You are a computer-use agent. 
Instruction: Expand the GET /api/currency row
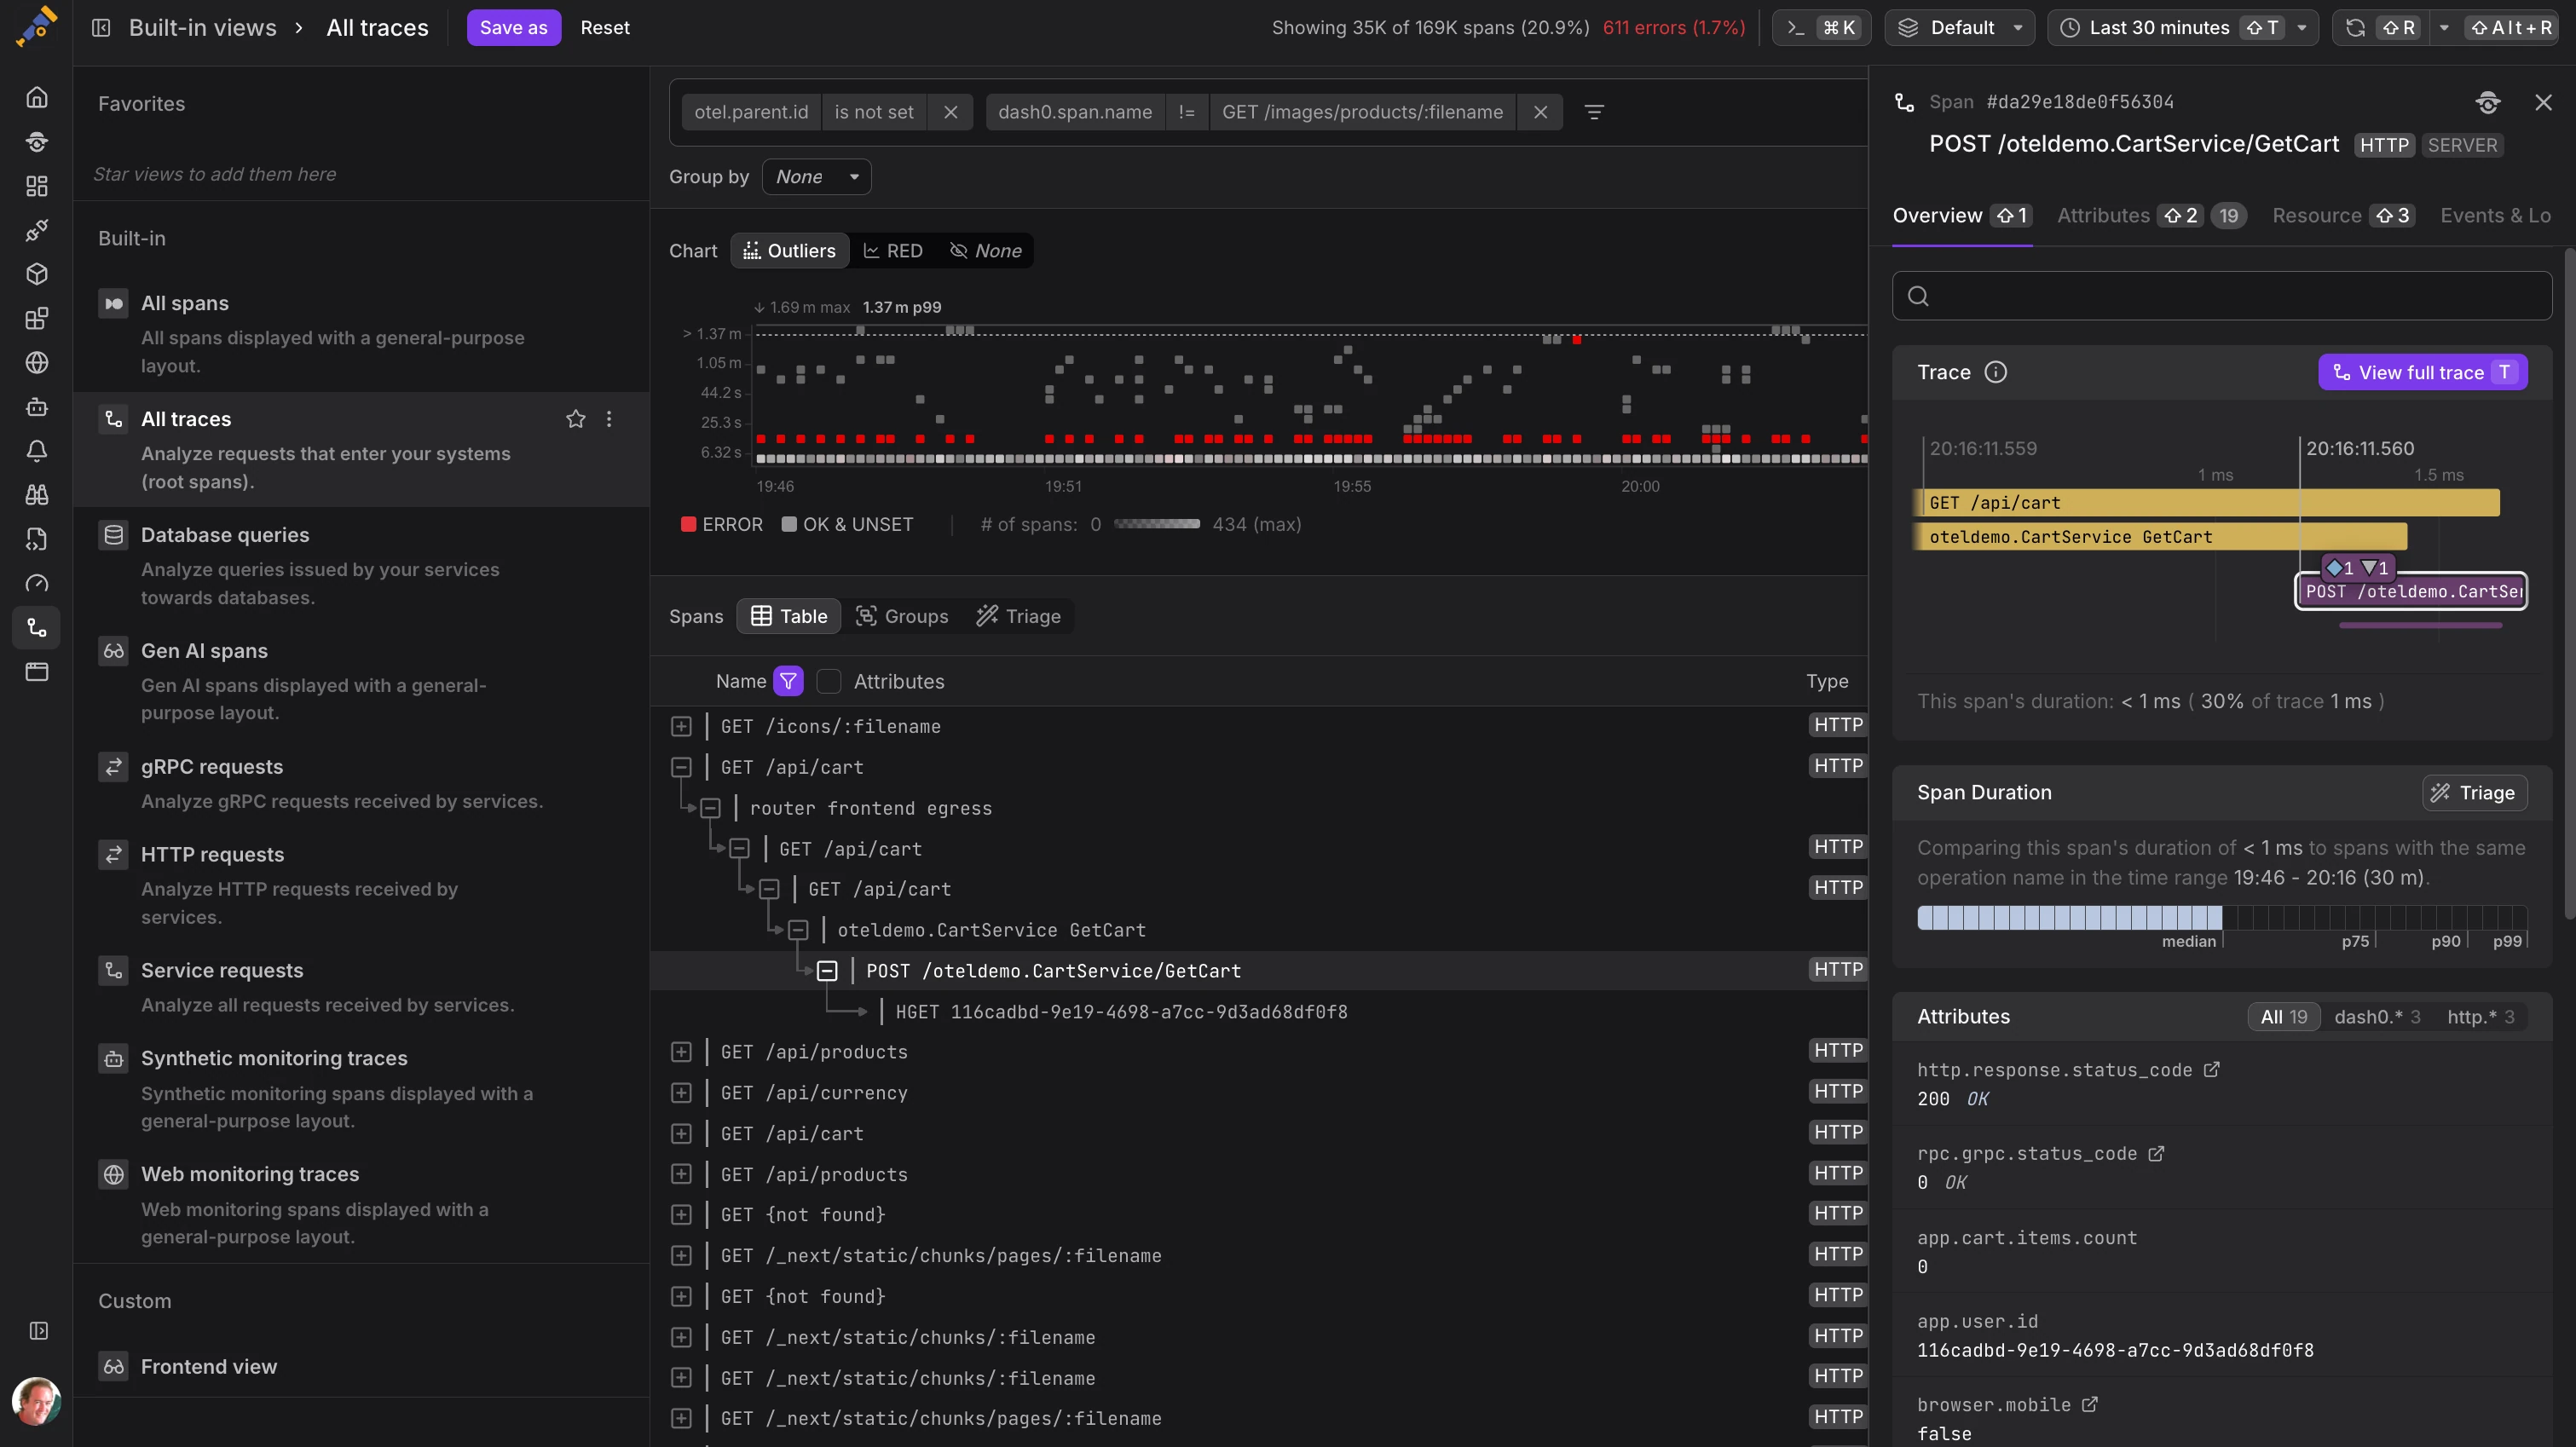click(681, 1093)
